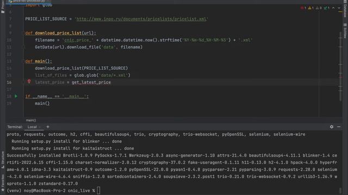Open the Database tool window on the right edge
Viewport: 348px width, 195px height.
coord(345,9)
